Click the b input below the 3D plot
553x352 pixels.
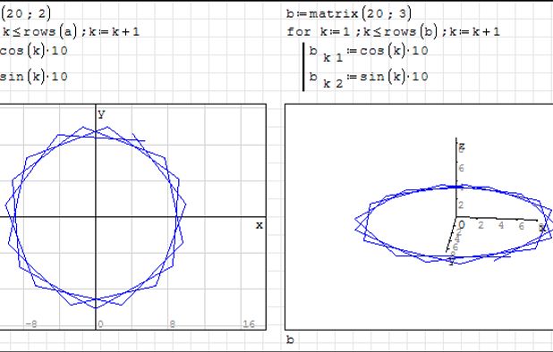pyautogui.click(x=290, y=339)
